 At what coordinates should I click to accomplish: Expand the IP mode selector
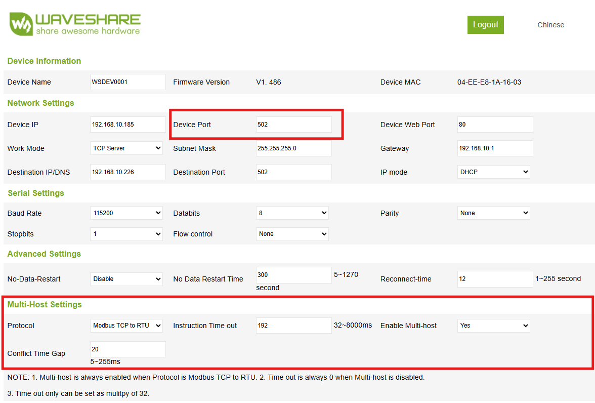tap(493, 172)
